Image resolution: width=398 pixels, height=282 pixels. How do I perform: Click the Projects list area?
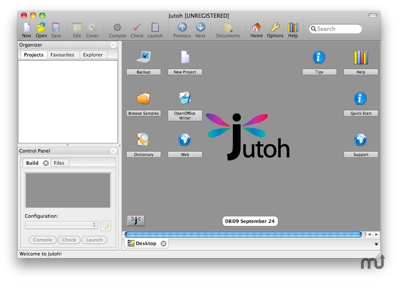pyautogui.click(x=68, y=101)
